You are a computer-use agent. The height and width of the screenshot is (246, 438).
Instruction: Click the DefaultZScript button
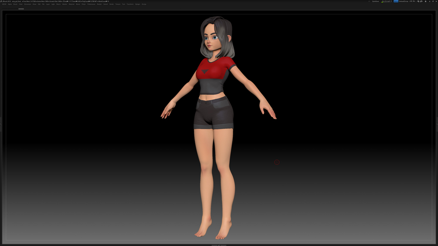[404, 1]
